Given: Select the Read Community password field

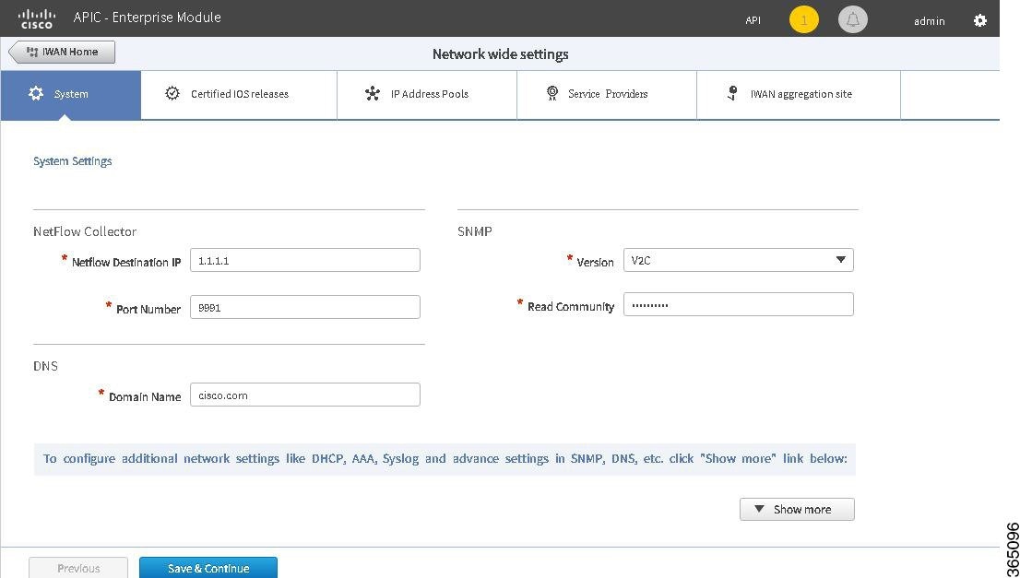Looking at the screenshot, I should pyautogui.click(x=739, y=304).
